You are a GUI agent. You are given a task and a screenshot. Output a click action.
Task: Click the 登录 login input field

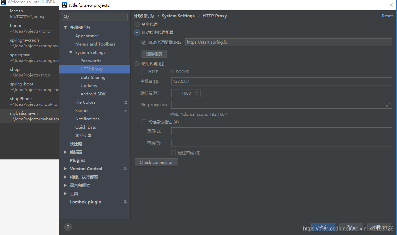click(281, 131)
